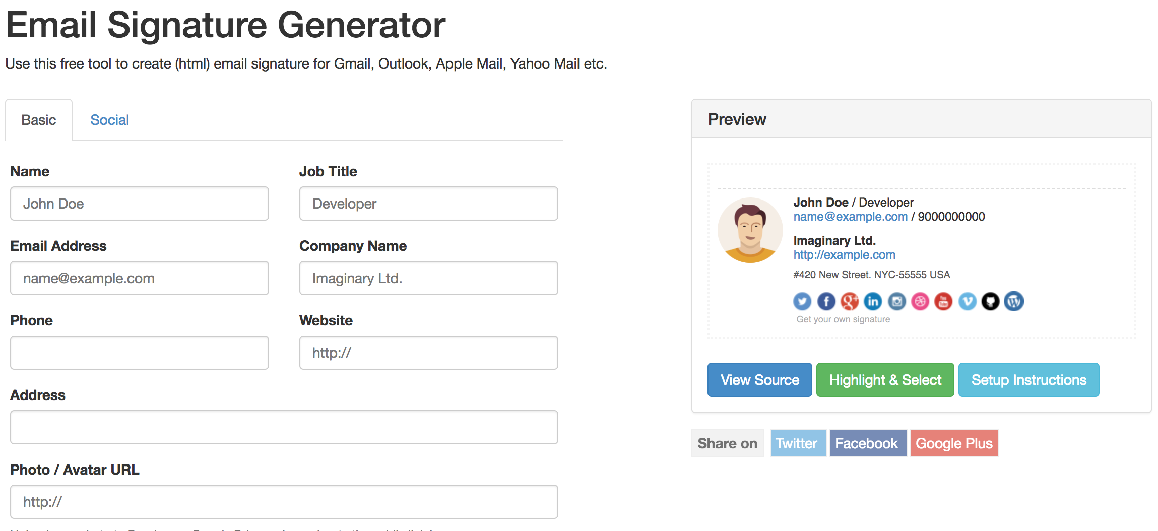Click the name@example.com link in preview
1158x531 pixels.
click(850, 217)
